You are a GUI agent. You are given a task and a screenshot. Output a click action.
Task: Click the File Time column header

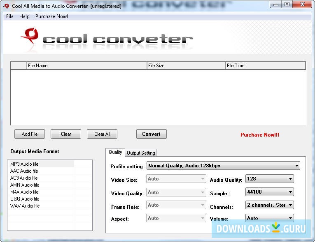tap(266, 66)
